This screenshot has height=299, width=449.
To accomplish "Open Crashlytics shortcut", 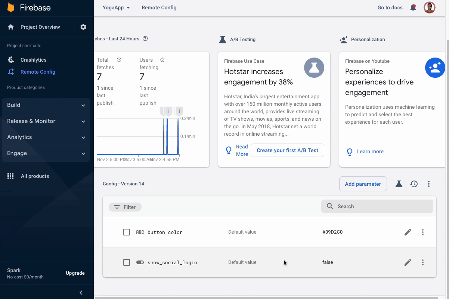I will (34, 60).
